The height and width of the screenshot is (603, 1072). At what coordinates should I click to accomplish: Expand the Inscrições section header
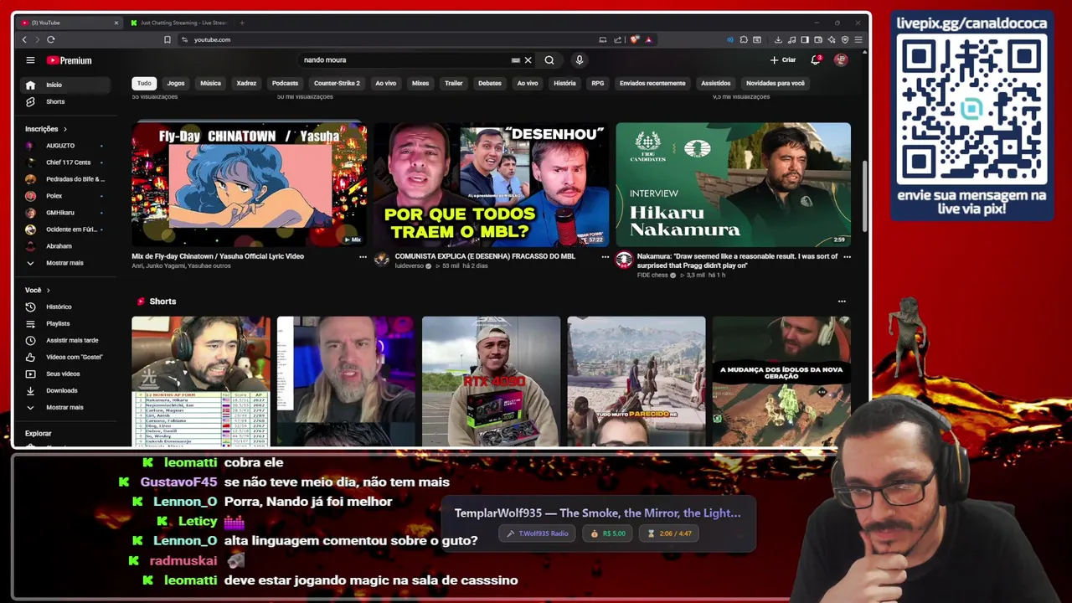point(46,129)
